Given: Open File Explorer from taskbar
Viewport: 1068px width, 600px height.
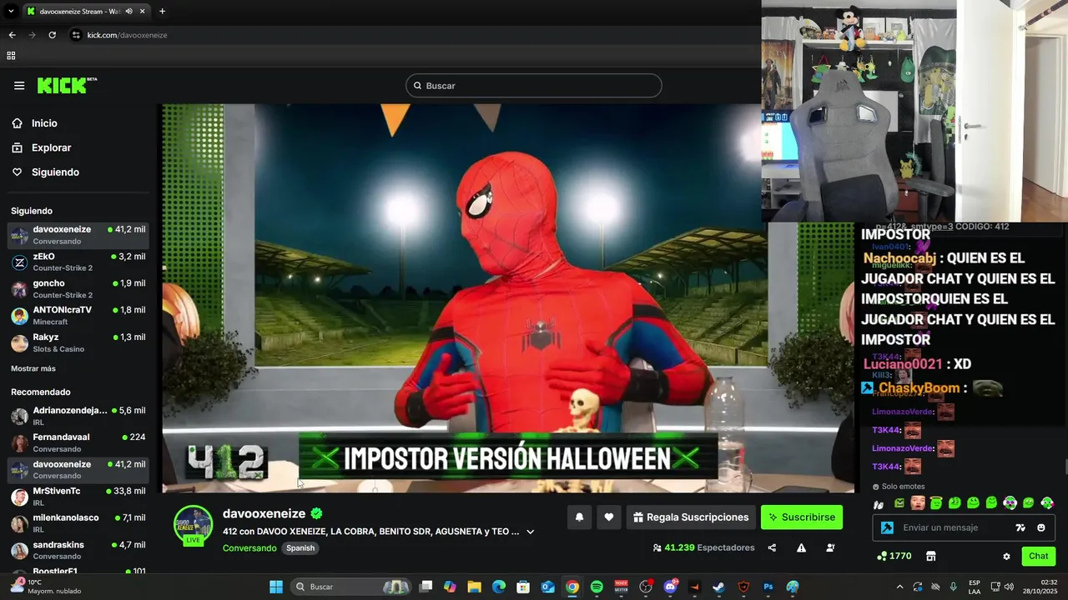Looking at the screenshot, I should 474,587.
